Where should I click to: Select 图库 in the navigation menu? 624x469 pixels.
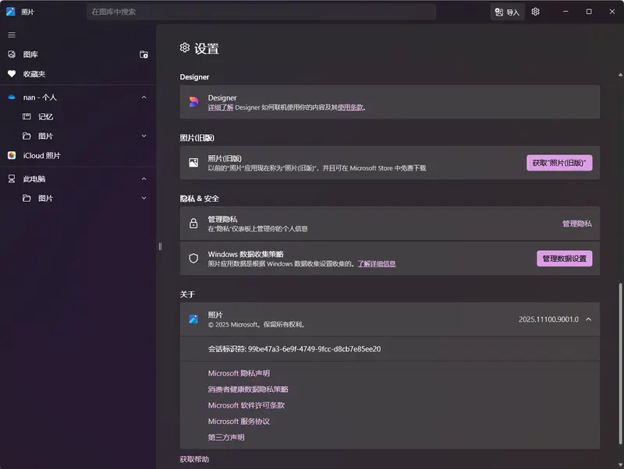click(x=31, y=55)
